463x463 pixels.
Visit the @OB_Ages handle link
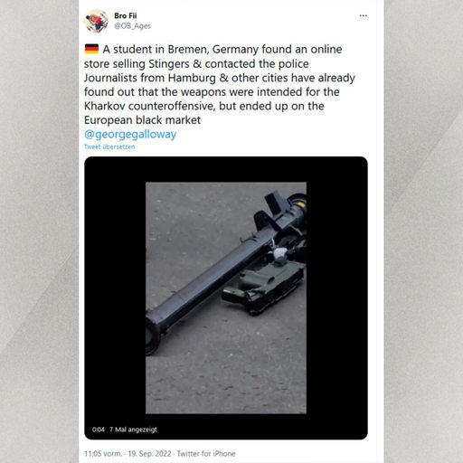(132, 26)
